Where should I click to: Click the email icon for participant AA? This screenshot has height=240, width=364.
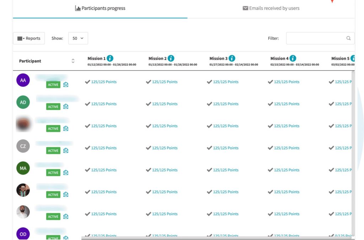click(x=66, y=84)
